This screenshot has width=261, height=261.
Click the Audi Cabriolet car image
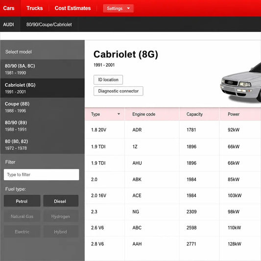(x=240, y=82)
